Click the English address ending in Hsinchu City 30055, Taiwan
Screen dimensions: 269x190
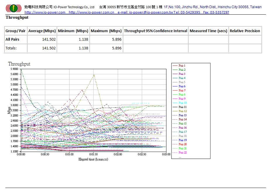[x=213, y=7]
